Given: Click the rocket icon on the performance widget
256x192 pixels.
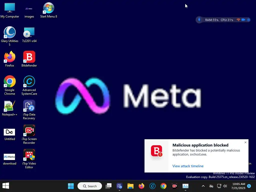Looking at the screenshot, I should coord(199,20).
